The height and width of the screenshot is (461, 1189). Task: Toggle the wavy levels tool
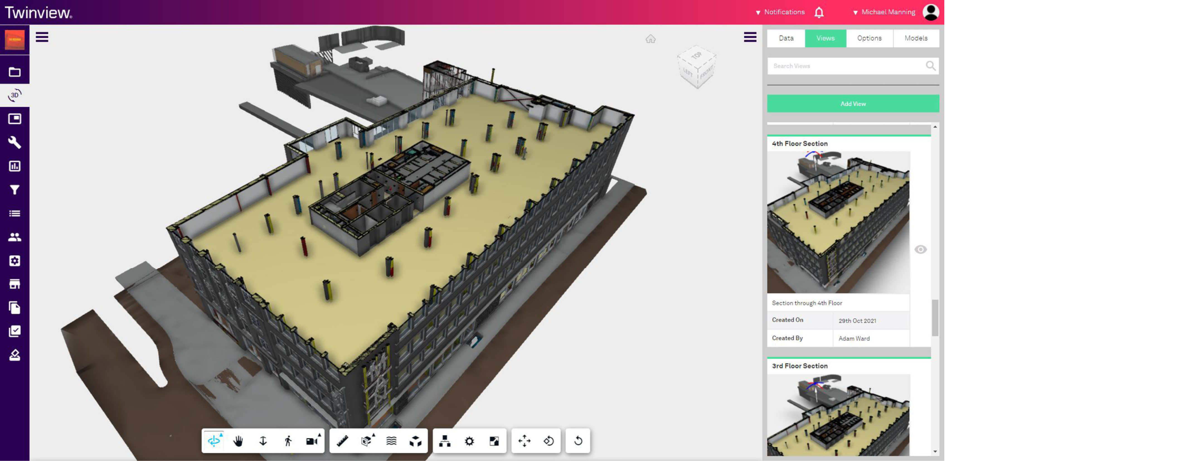point(391,441)
